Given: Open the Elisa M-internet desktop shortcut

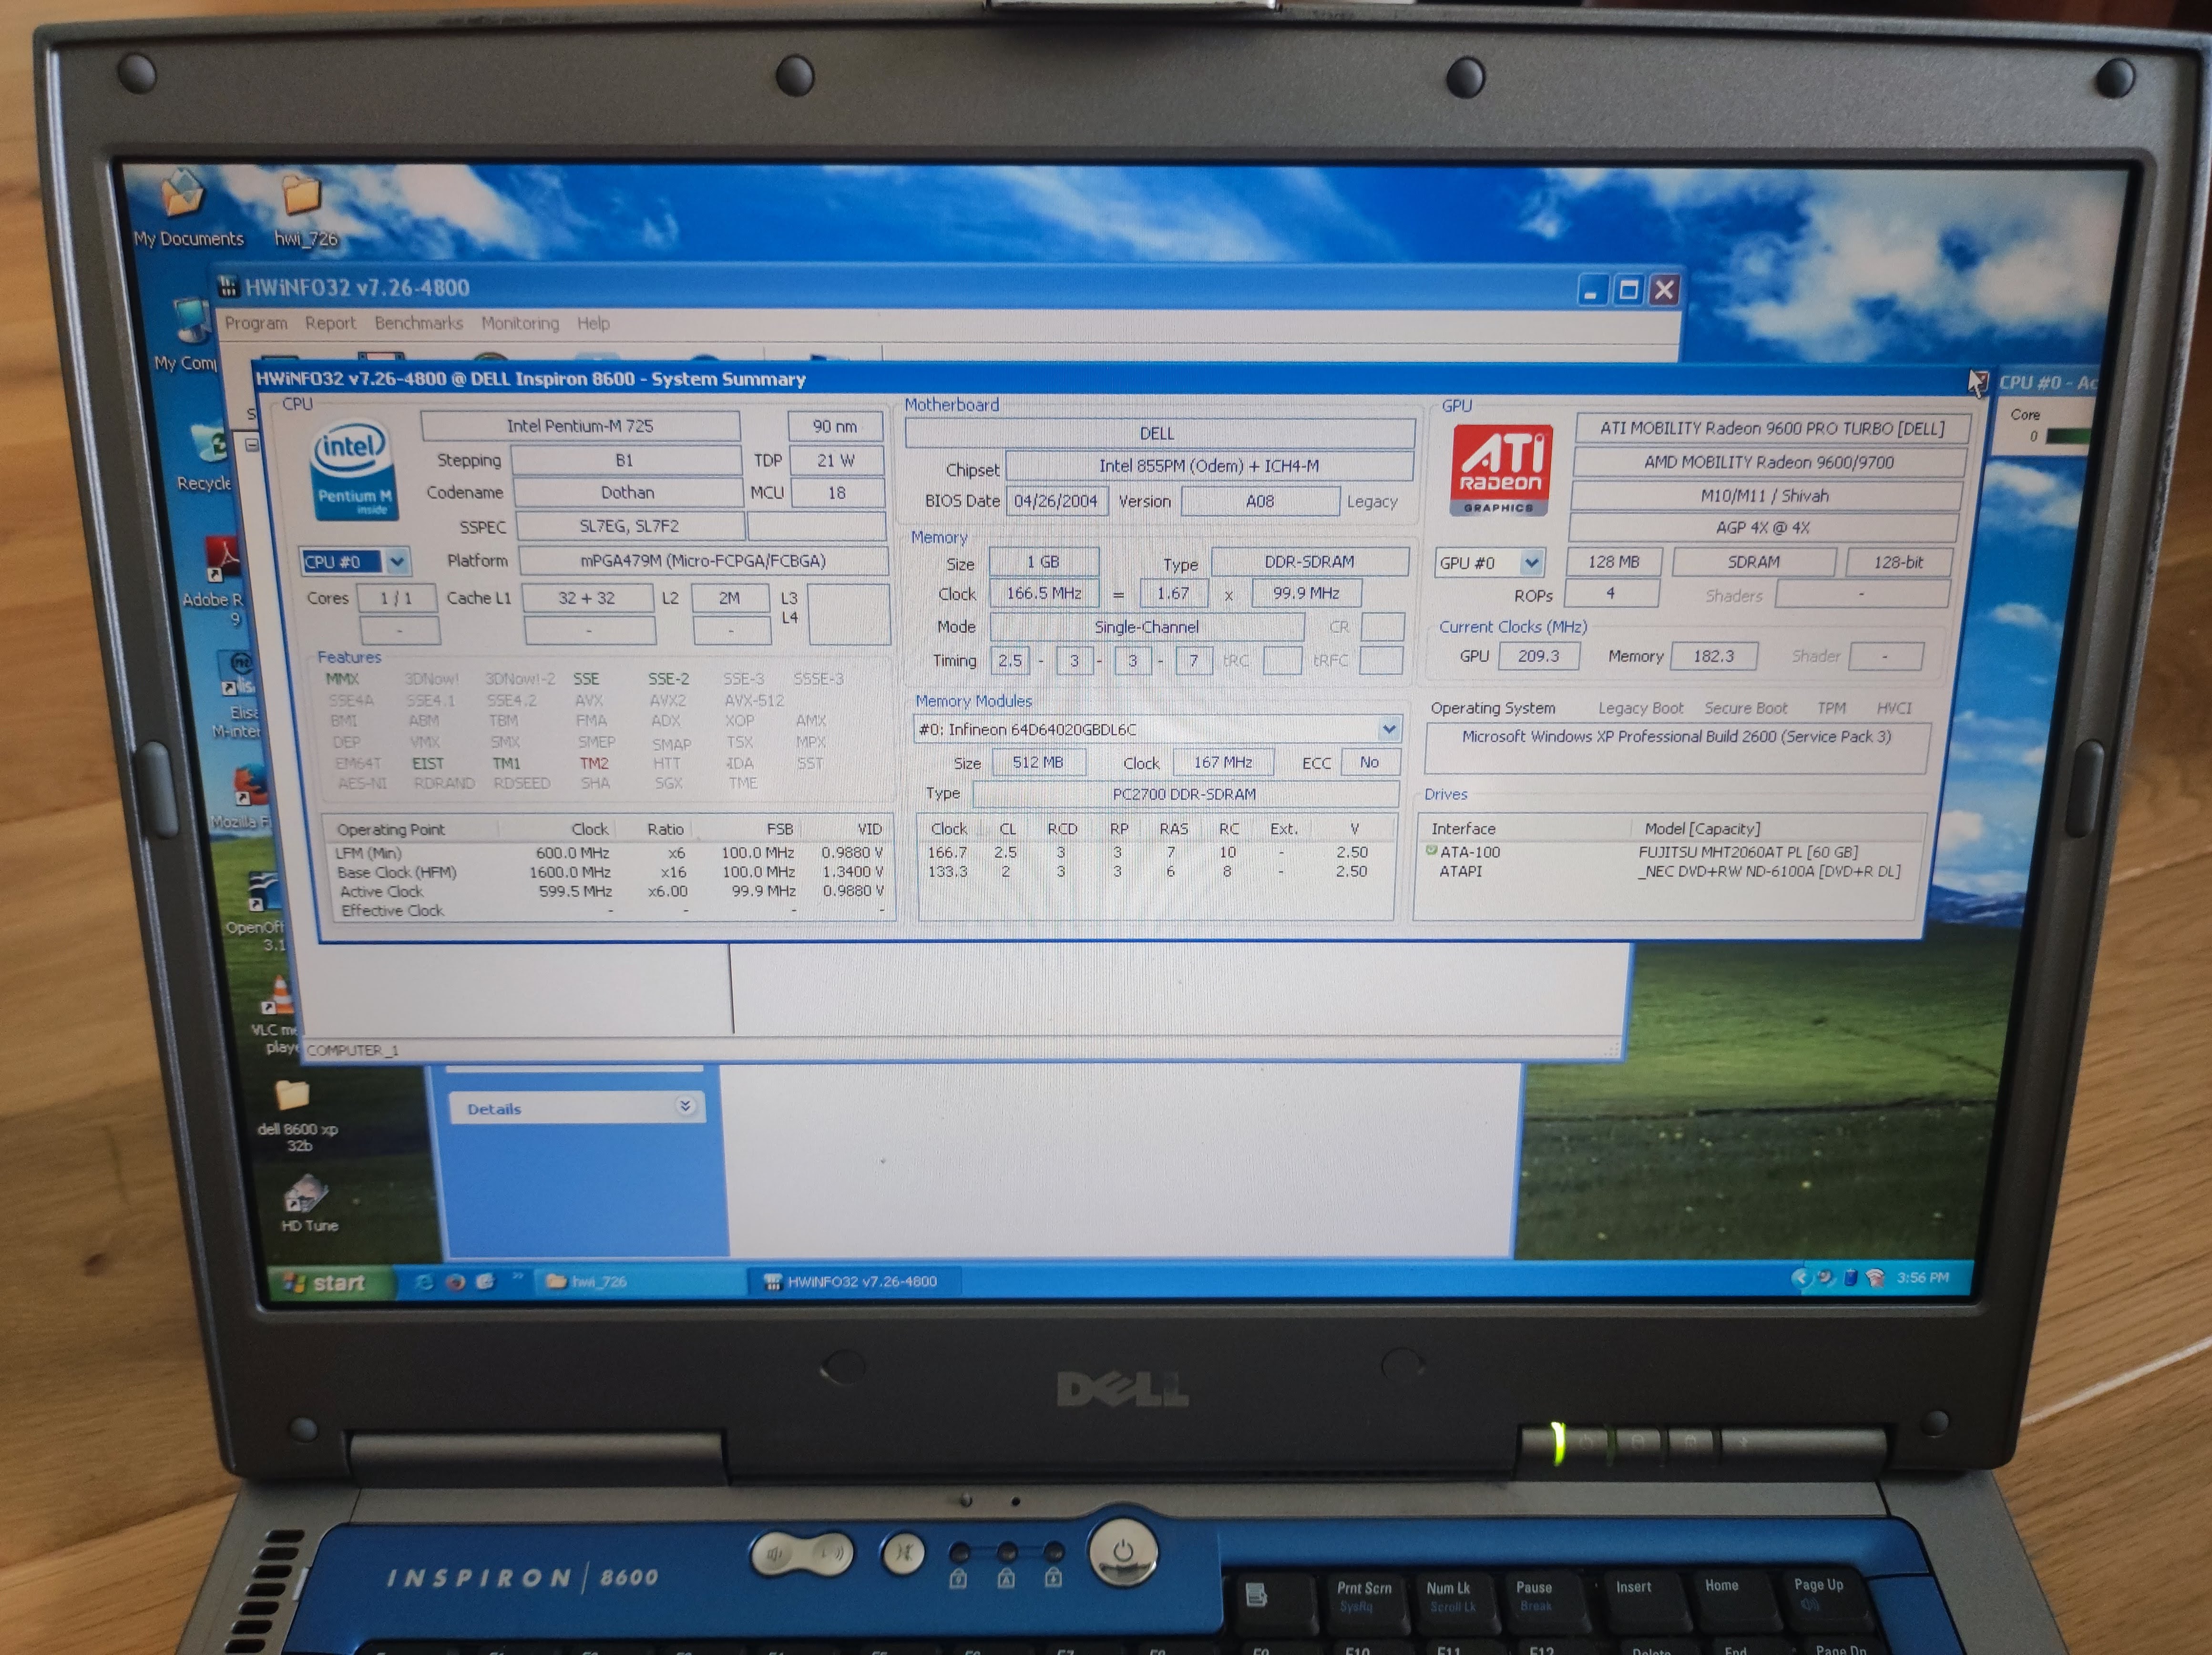Looking at the screenshot, I should (x=238, y=694).
